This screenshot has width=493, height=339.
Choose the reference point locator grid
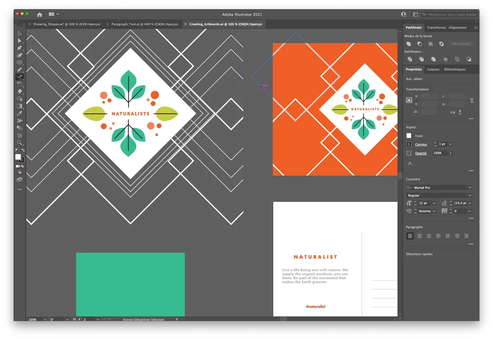click(x=409, y=100)
